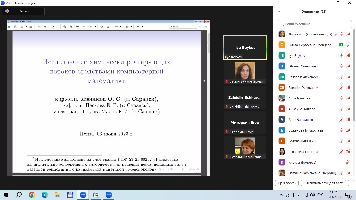Open the 215% zoom level dropdown
This screenshot has width=356, height=200.
84,27
